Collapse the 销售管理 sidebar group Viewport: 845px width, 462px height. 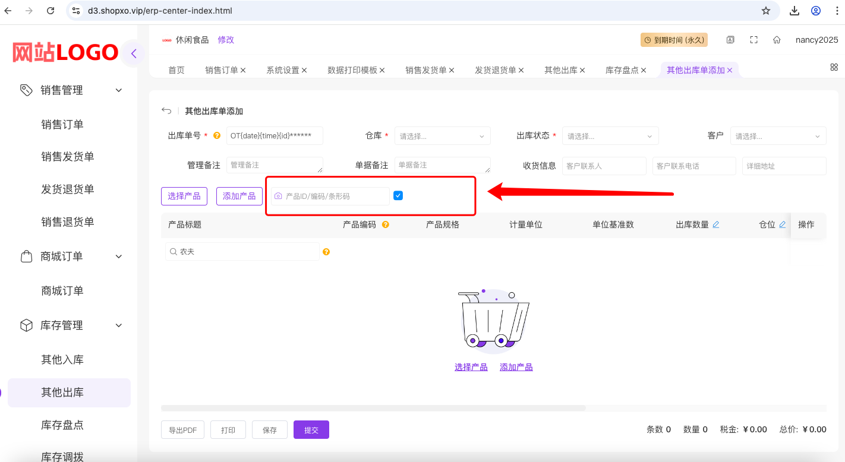(x=119, y=90)
